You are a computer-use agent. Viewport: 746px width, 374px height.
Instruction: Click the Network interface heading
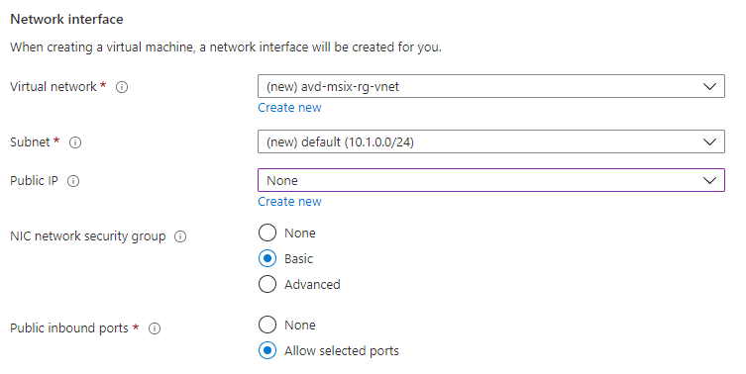(x=66, y=19)
